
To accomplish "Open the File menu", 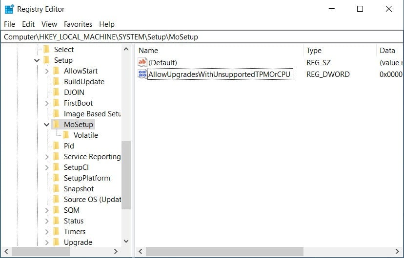I will coord(10,24).
